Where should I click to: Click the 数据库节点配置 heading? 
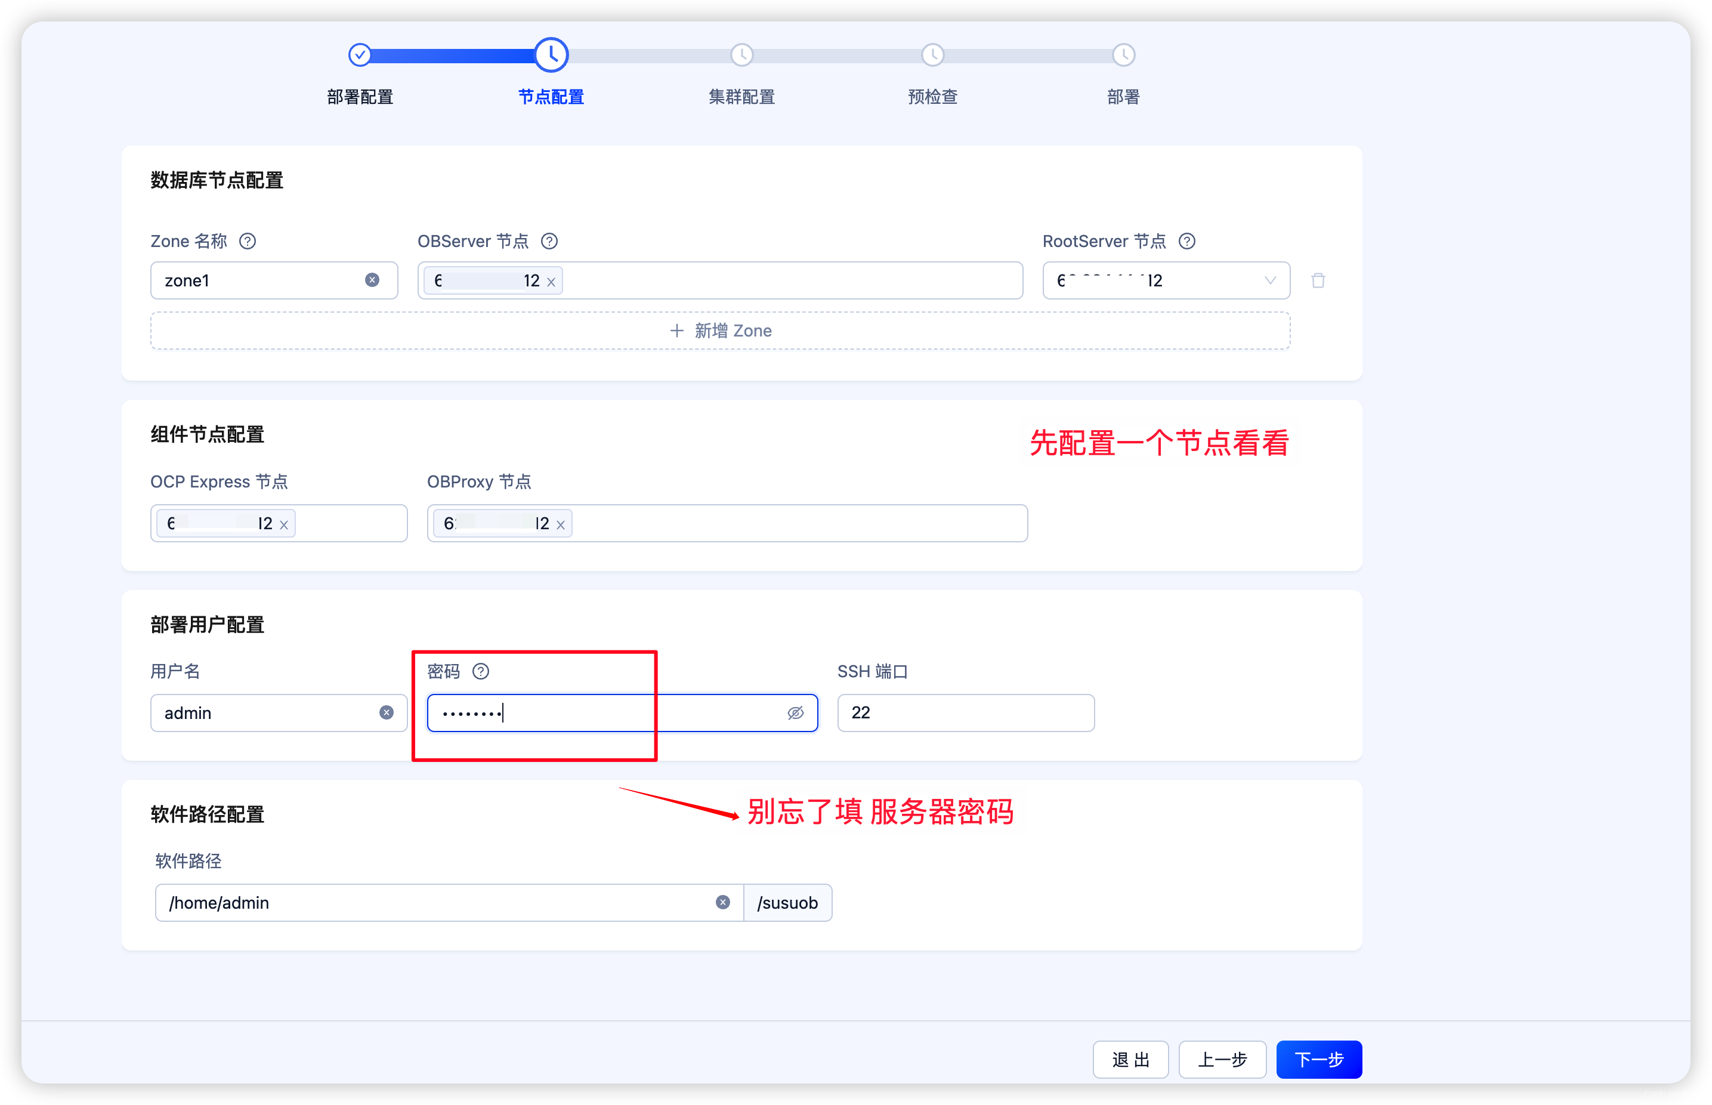click(x=217, y=180)
